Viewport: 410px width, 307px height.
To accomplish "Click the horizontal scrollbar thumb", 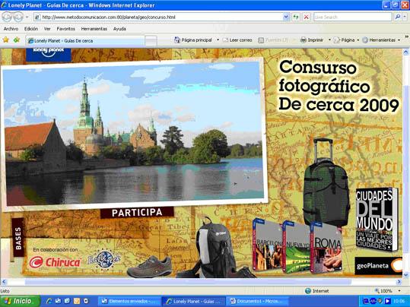I will click(x=188, y=282).
